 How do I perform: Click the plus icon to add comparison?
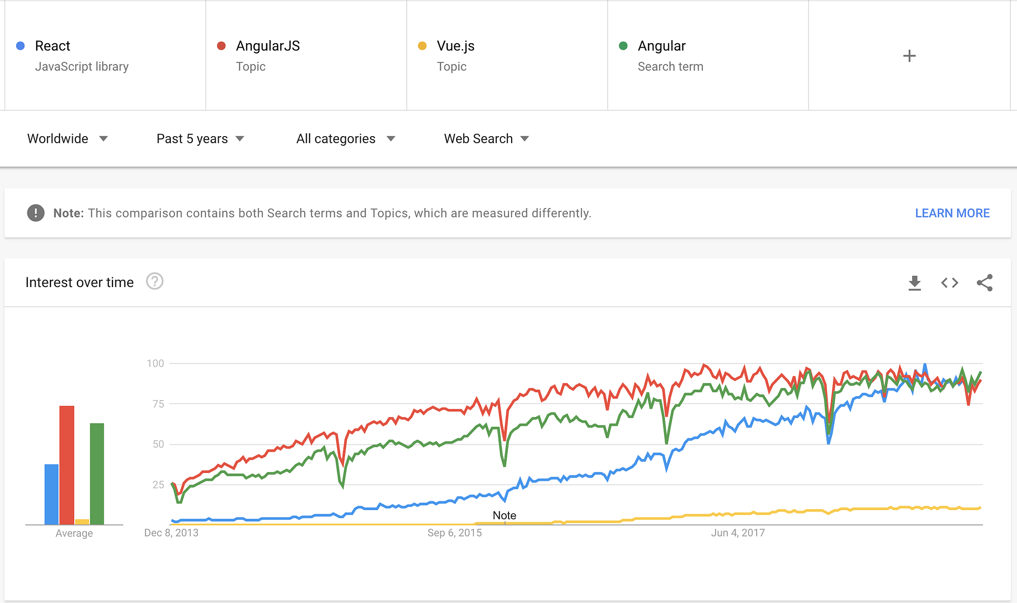[909, 56]
